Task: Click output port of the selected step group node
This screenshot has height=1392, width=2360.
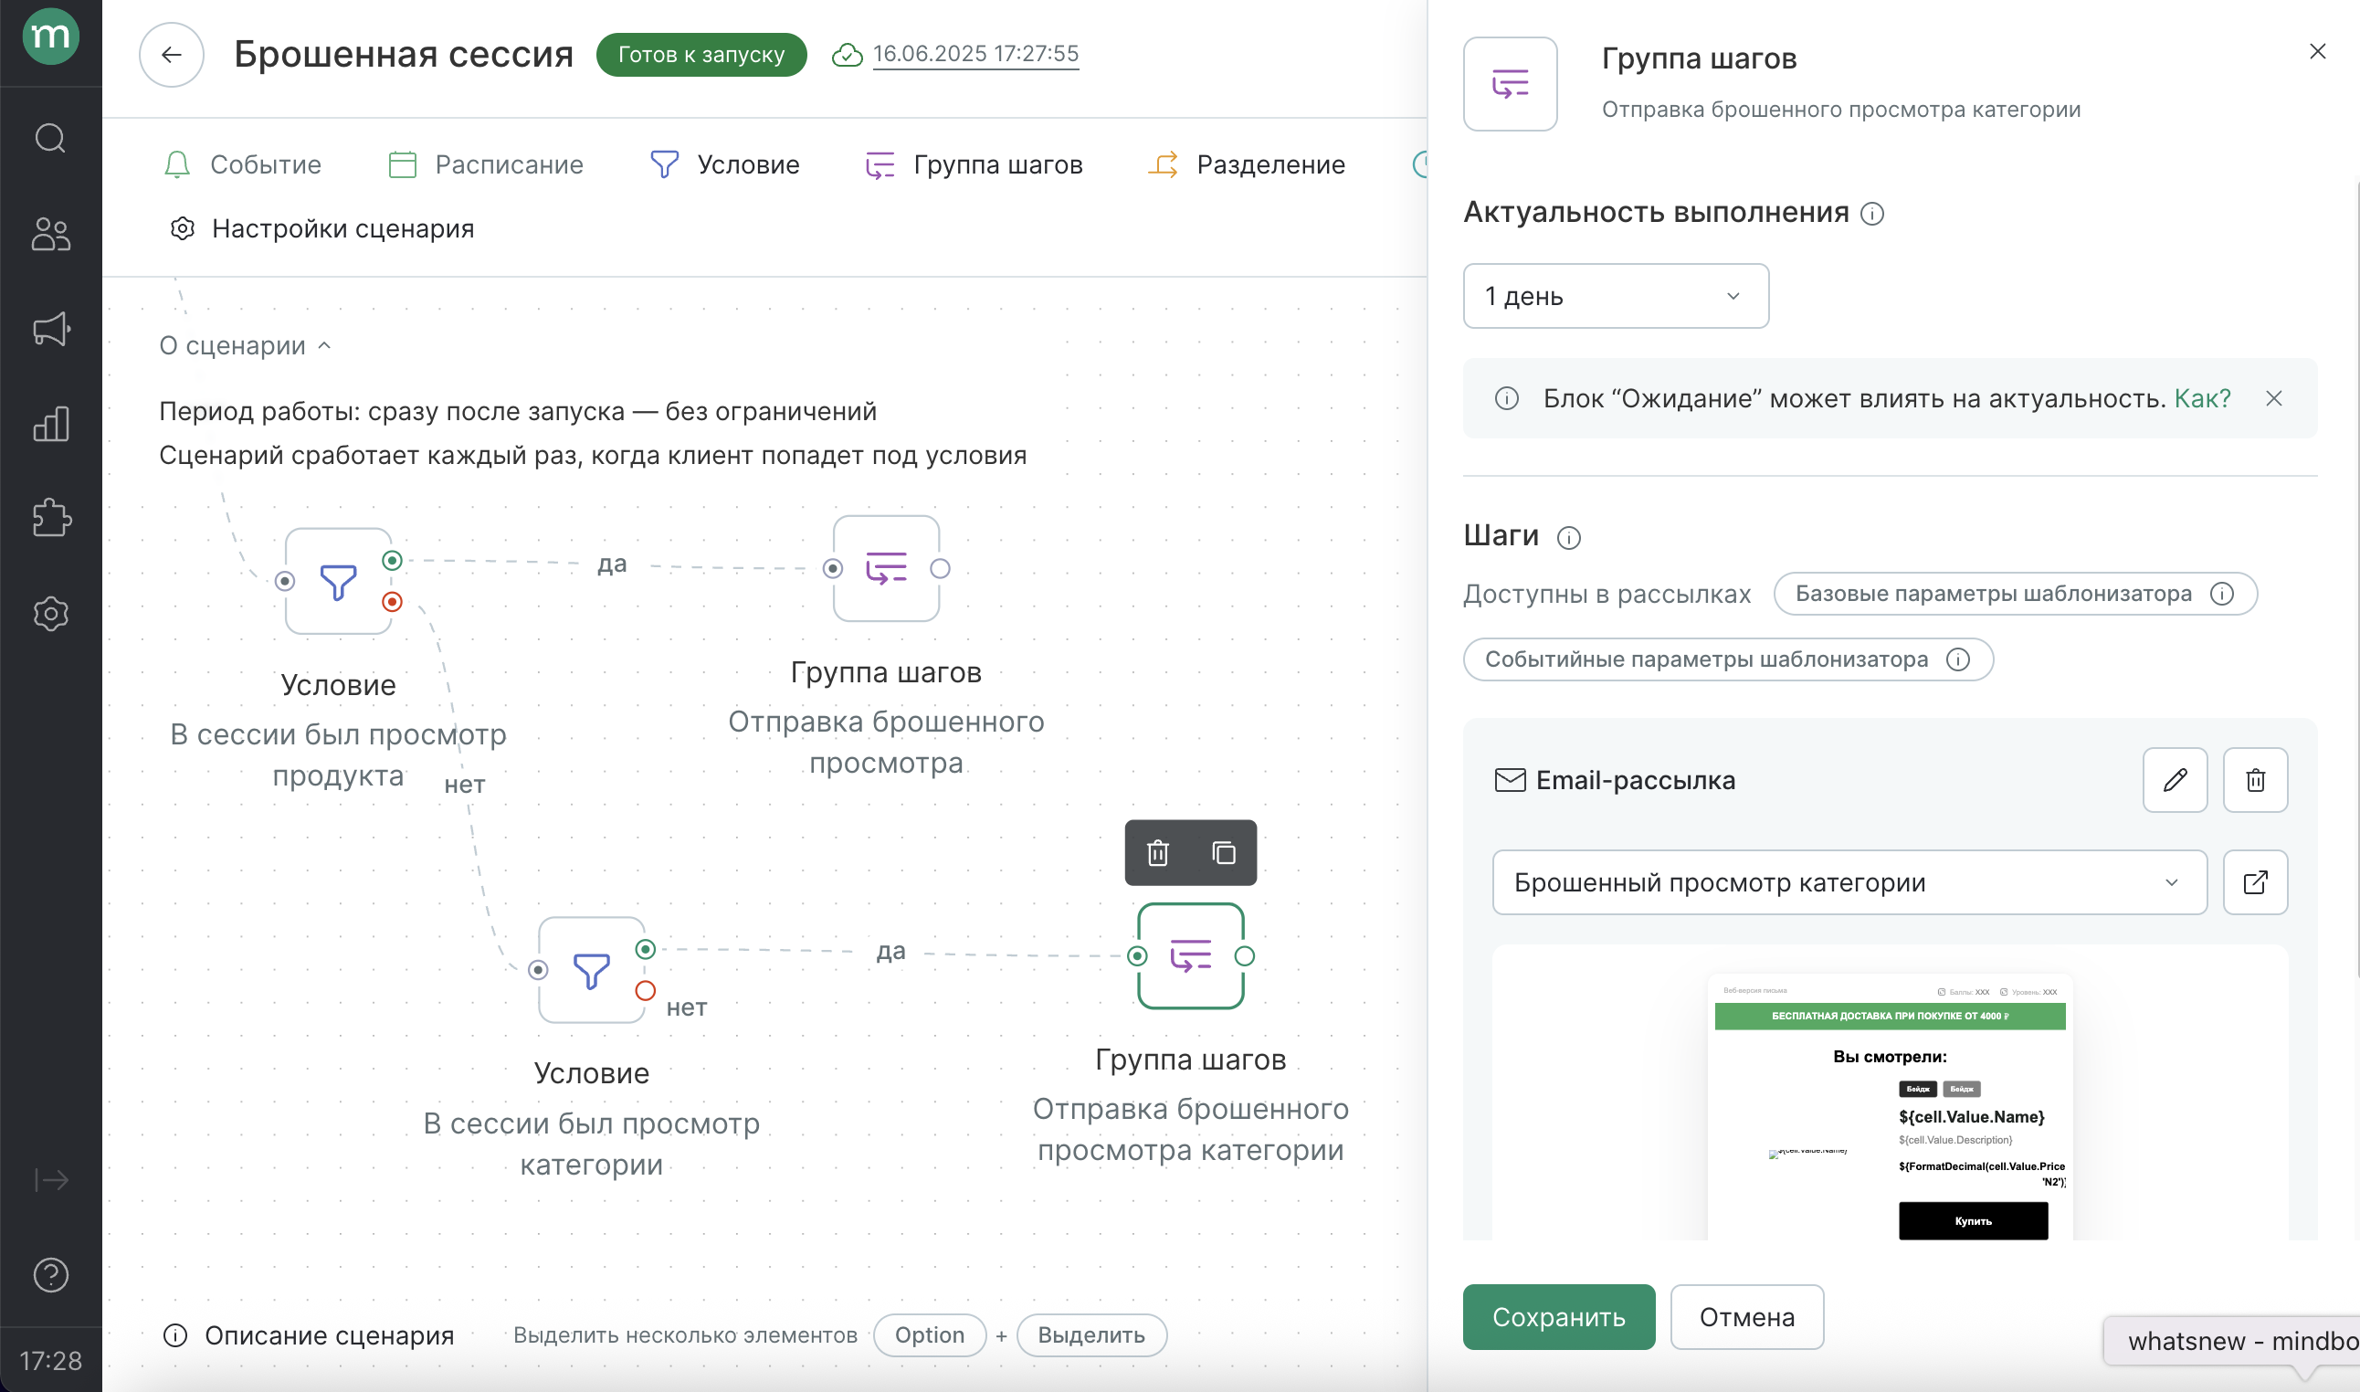Action: click(x=1244, y=955)
